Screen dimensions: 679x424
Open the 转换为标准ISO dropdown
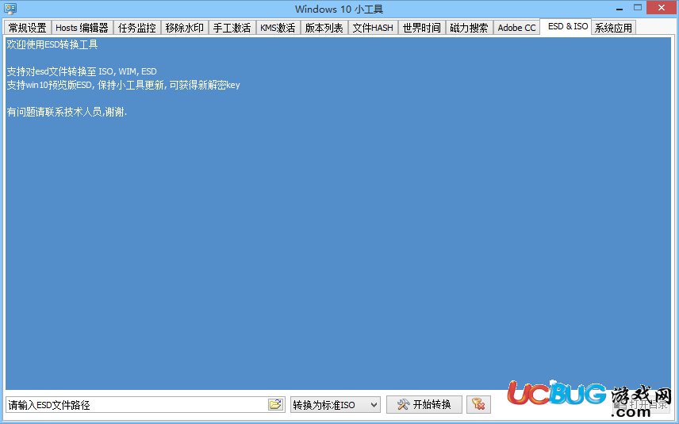pyautogui.click(x=336, y=405)
